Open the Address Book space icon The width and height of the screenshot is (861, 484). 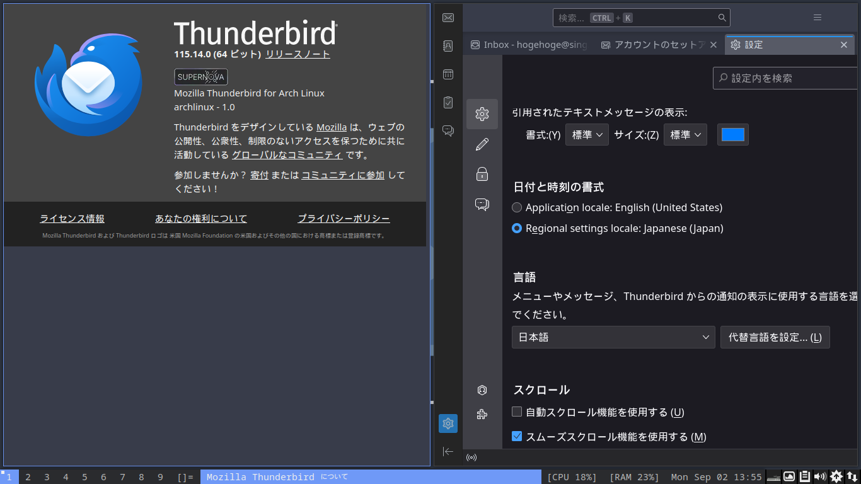448,46
